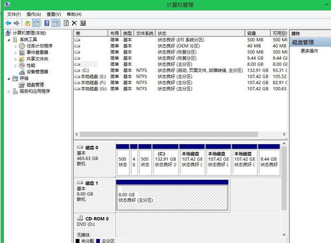Open the 操作(A) menu
Viewport: 331px width, 243px height.
(x=34, y=15)
